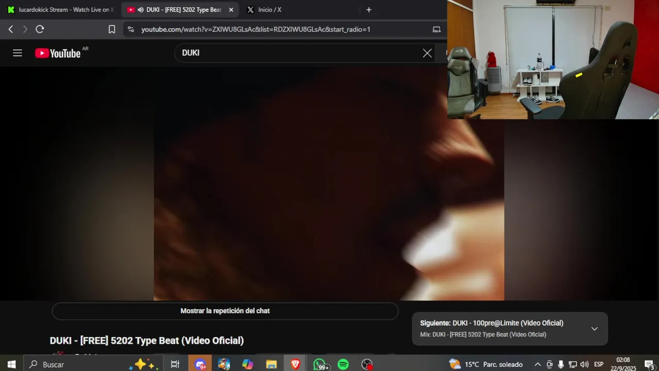The image size is (659, 371).
Task: Open site information icon in address bar
Action: [x=131, y=29]
